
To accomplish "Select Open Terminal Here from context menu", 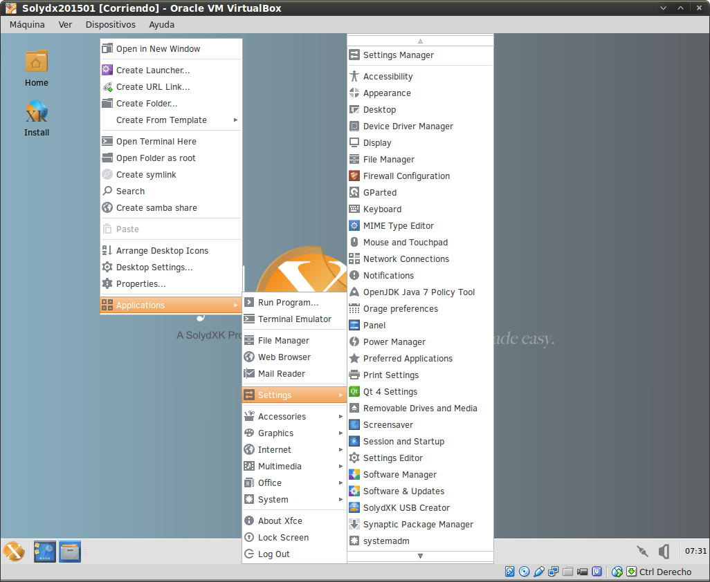I will tap(156, 142).
